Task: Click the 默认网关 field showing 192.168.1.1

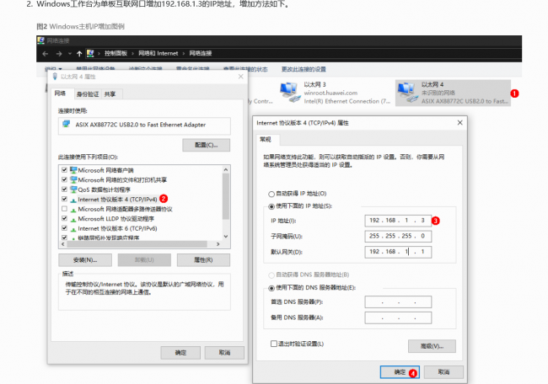Action: pos(398,252)
